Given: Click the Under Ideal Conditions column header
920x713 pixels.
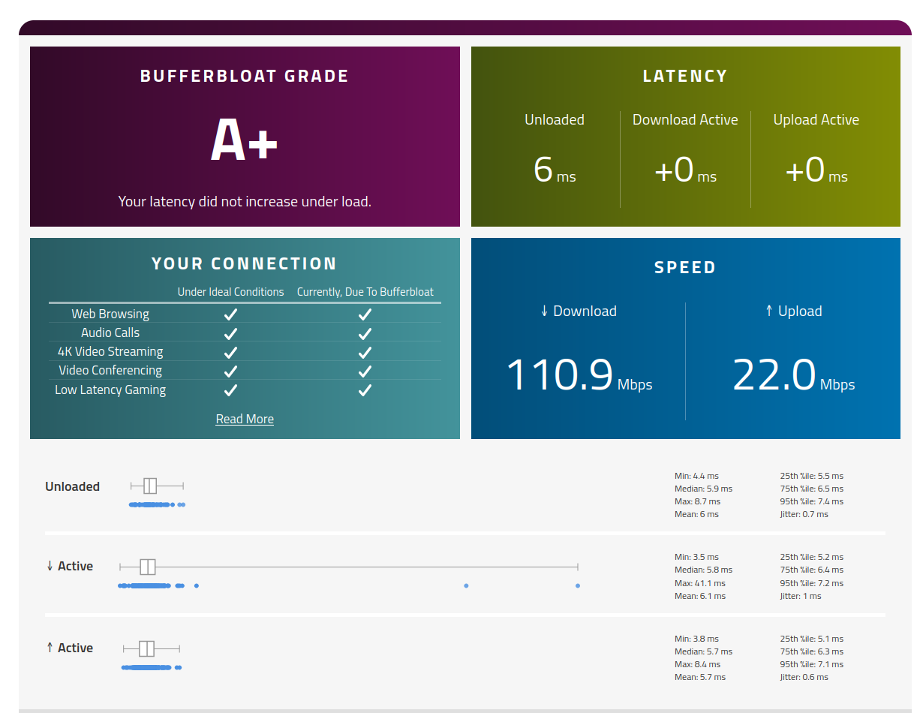Looking at the screenshot, I should click(x=231, y=292).
